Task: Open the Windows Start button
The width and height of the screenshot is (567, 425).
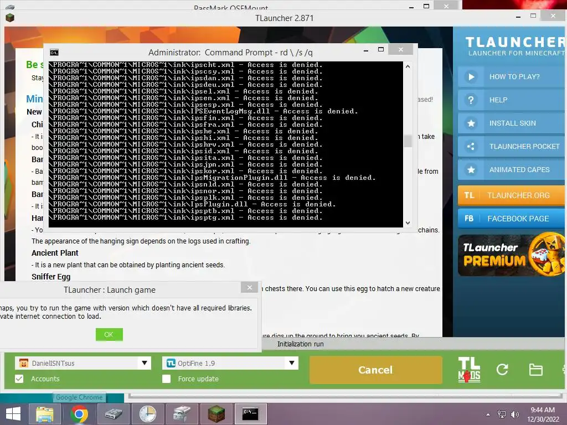Action: [13, 414]
